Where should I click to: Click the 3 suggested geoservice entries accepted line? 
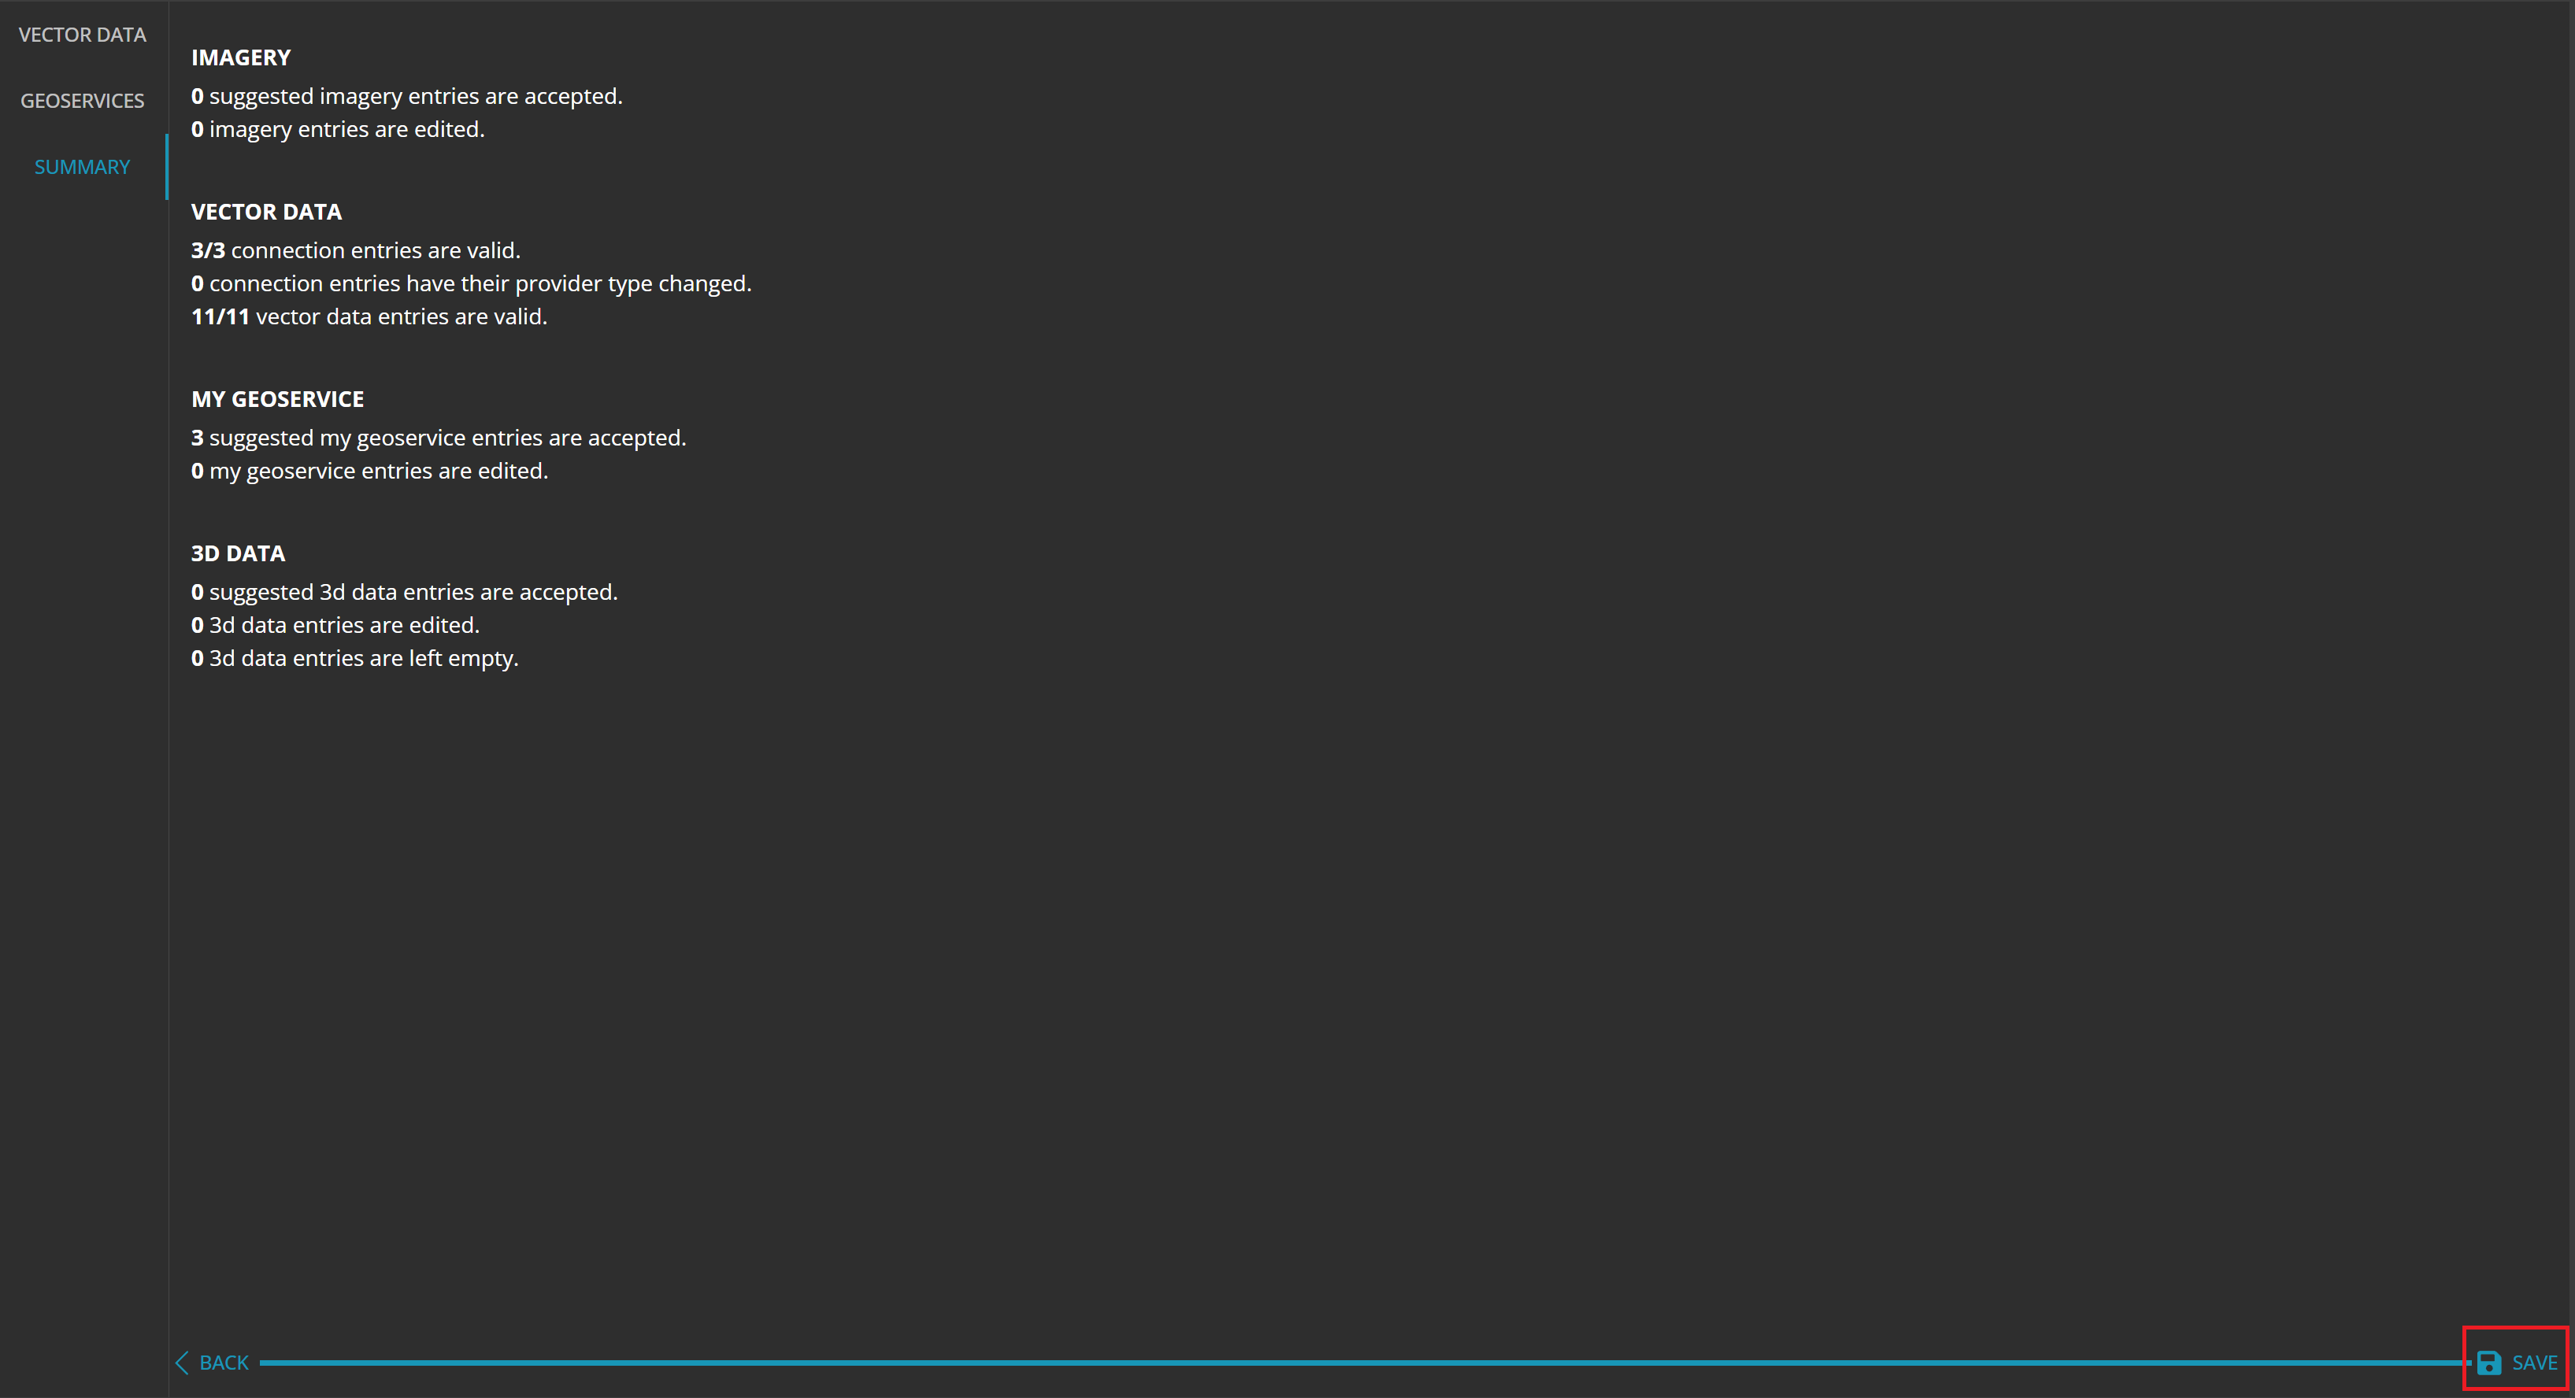(438, 437)
